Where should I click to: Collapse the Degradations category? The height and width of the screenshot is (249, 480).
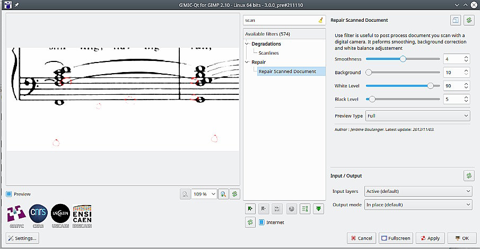coord(247,44)
